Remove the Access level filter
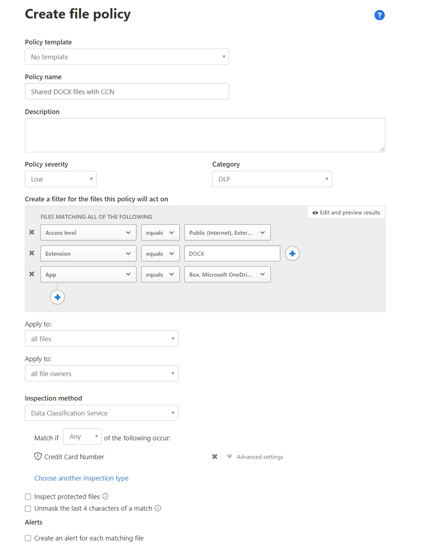The image size is (421, 549). coord(31,232)
